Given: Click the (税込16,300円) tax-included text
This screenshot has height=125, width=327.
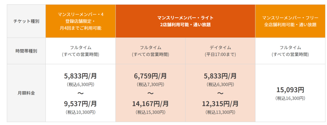Looking at the screenshot, I should [290, 98].
